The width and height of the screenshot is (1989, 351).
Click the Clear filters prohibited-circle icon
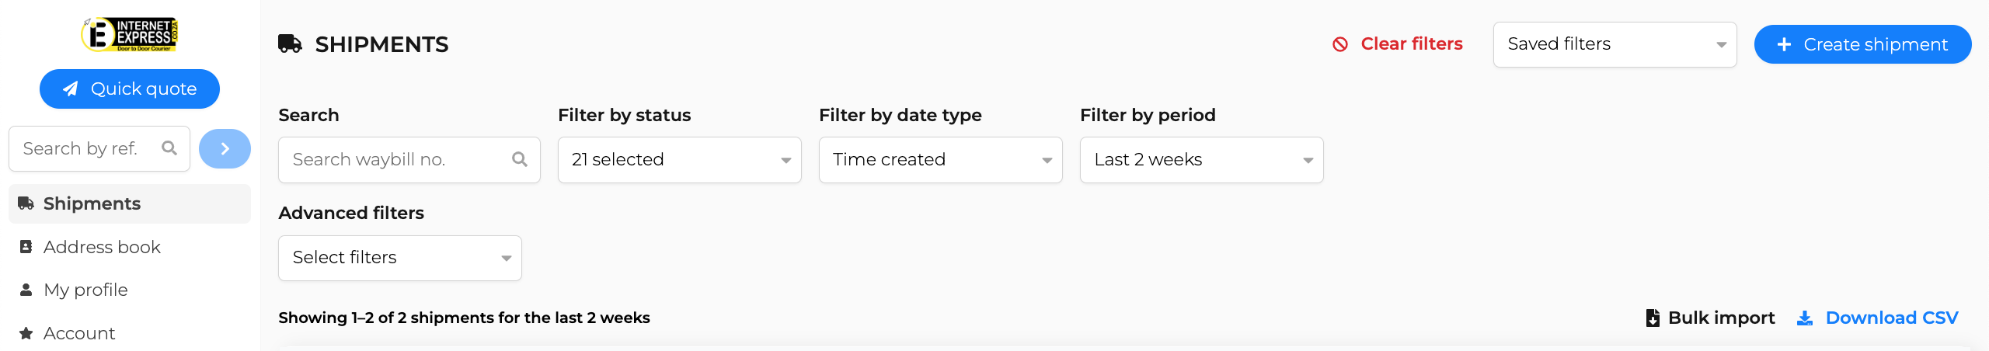tap(1340, 44)
